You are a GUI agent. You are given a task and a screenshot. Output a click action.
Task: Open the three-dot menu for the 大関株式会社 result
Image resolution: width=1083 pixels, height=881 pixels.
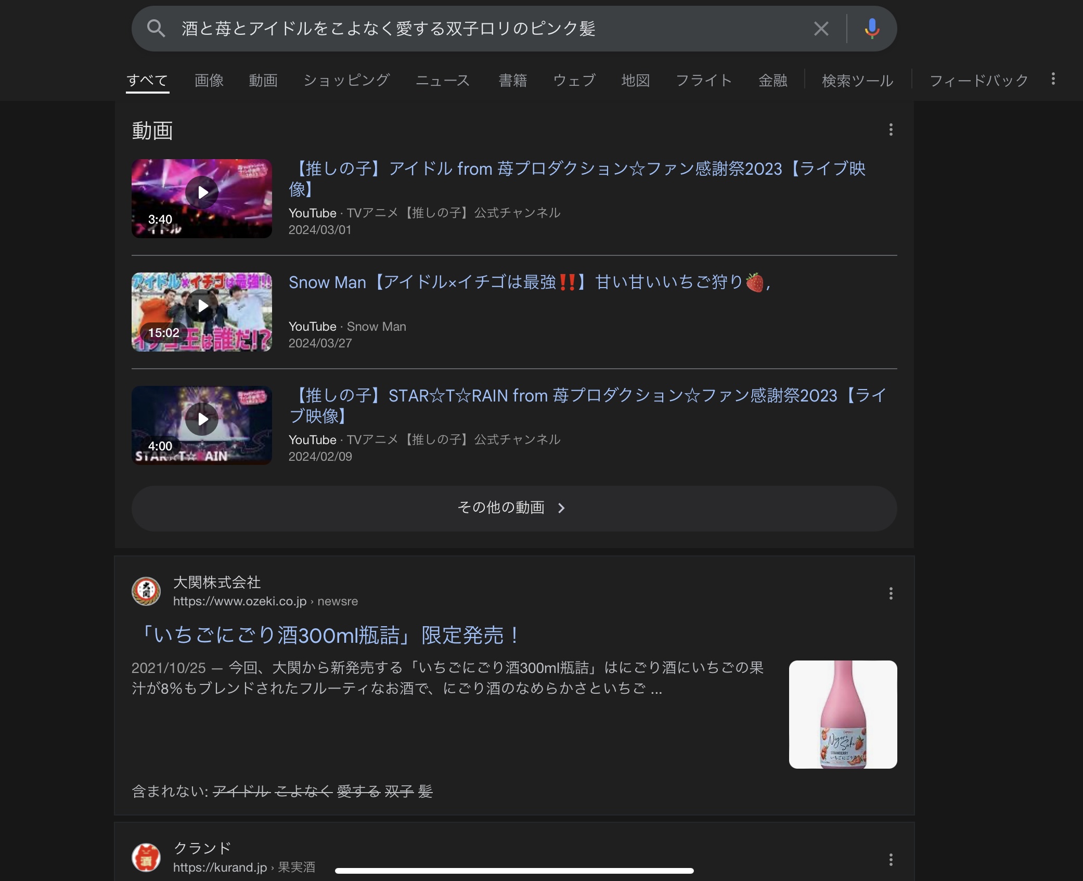(x=891, y=593)
